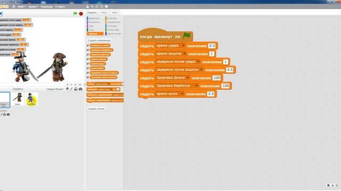Click the 0.5 value in 'время удара' block

pyautogui.click(x=212, y=46)
